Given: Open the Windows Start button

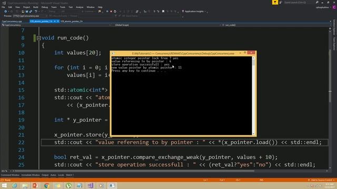Looking at the screenshot, I should [x=4, y=185].
